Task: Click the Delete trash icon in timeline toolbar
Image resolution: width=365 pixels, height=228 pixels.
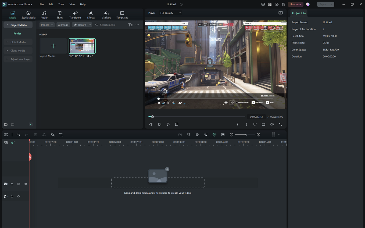Action: pos(35,135)
